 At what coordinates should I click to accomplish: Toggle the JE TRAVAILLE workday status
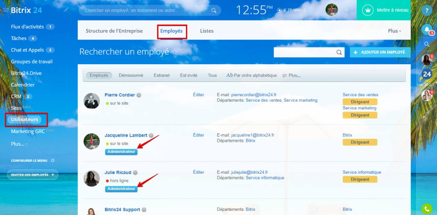pos(292,10)
